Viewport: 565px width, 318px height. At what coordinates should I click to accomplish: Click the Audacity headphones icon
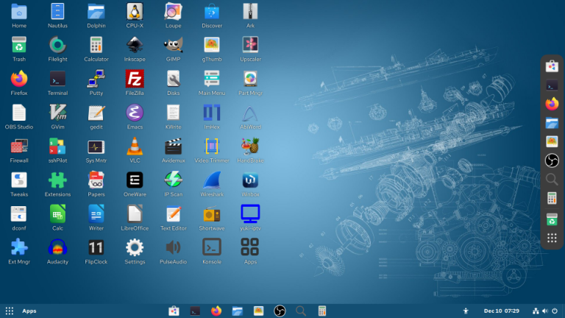(57, 247)
